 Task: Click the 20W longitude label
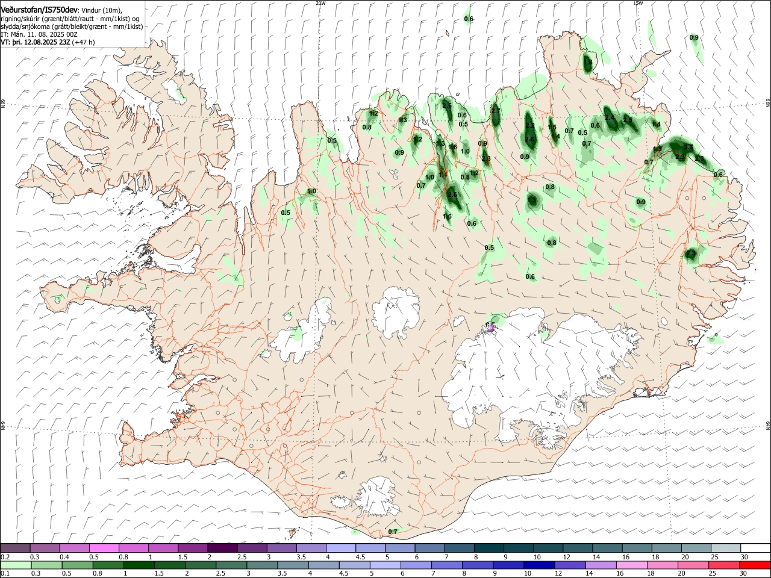click(x=320, y=3)
